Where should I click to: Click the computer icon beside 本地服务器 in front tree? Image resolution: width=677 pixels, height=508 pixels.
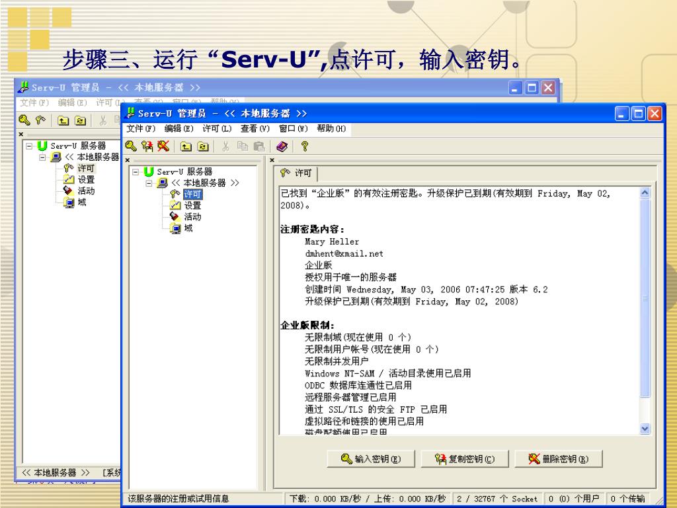163,183
